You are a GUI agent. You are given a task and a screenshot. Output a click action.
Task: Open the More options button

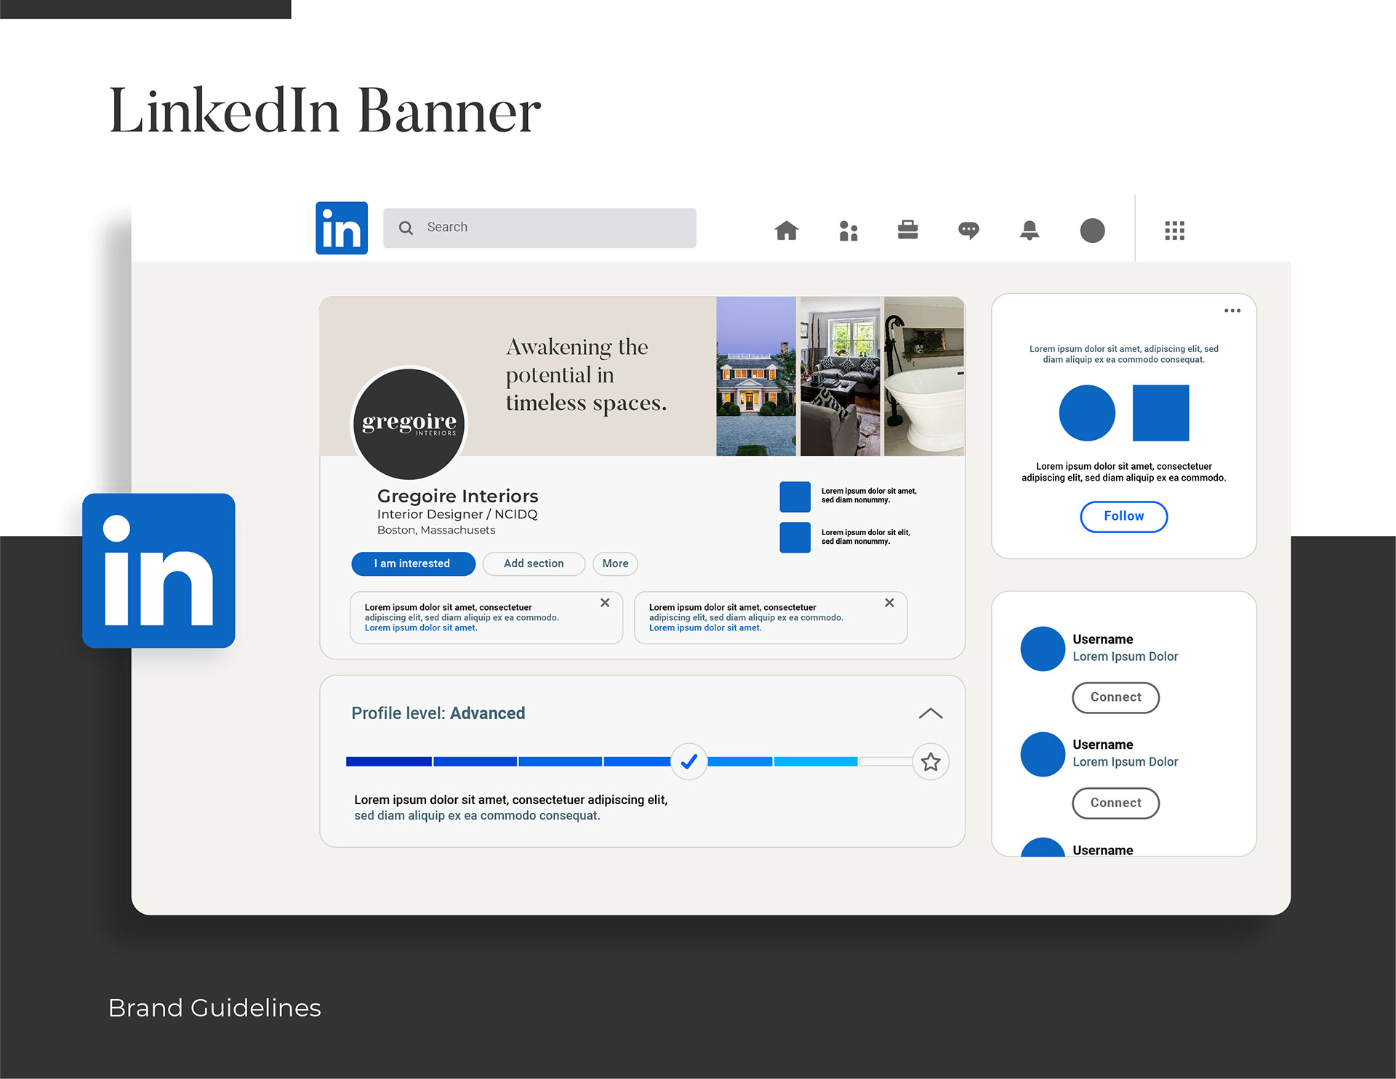click(615, 563)
